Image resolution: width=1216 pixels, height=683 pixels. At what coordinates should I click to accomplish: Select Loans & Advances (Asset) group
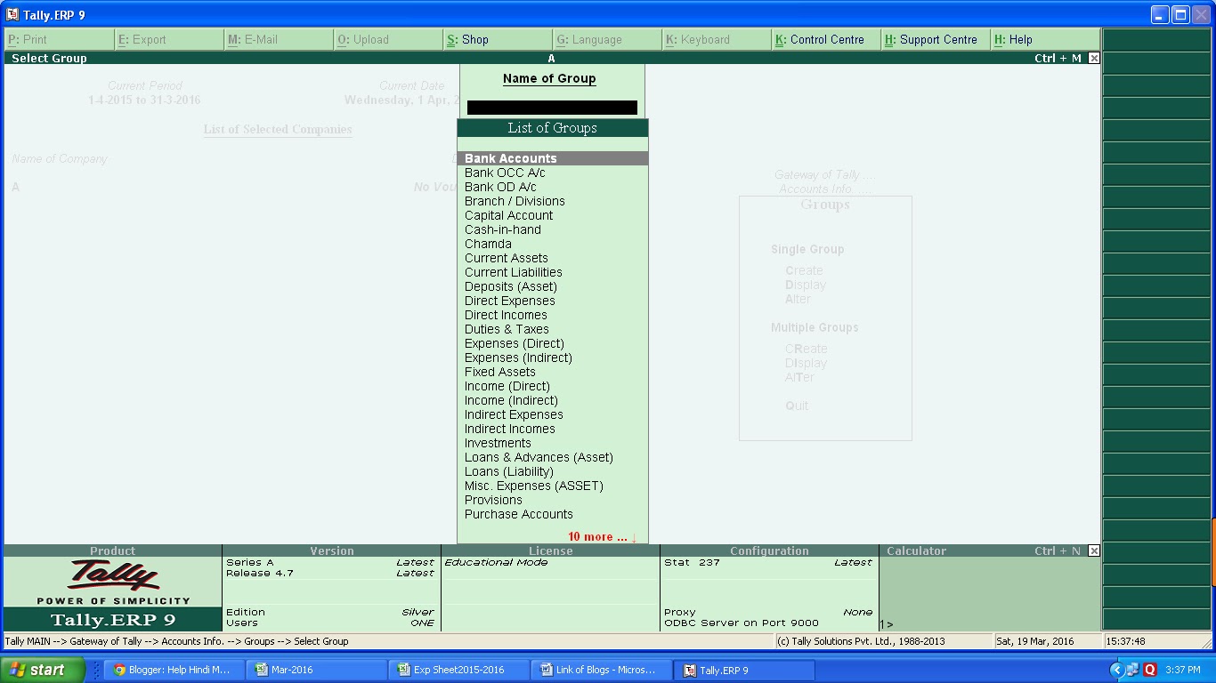553,457
